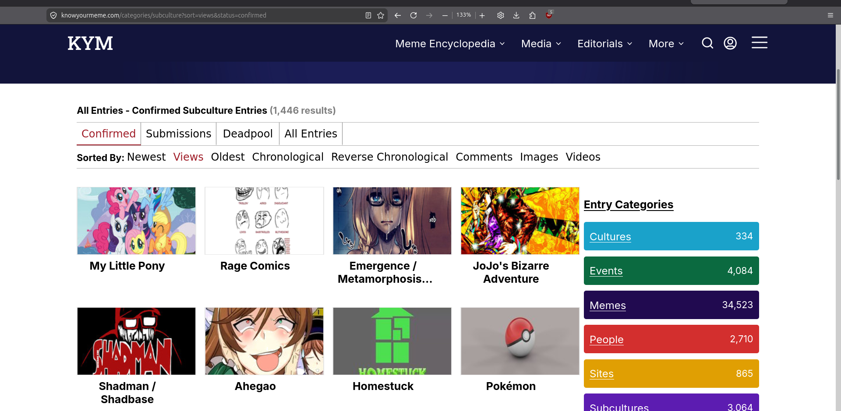Sort entries by Views
Viewport: 841px width, 411px height.
(188, 157)
